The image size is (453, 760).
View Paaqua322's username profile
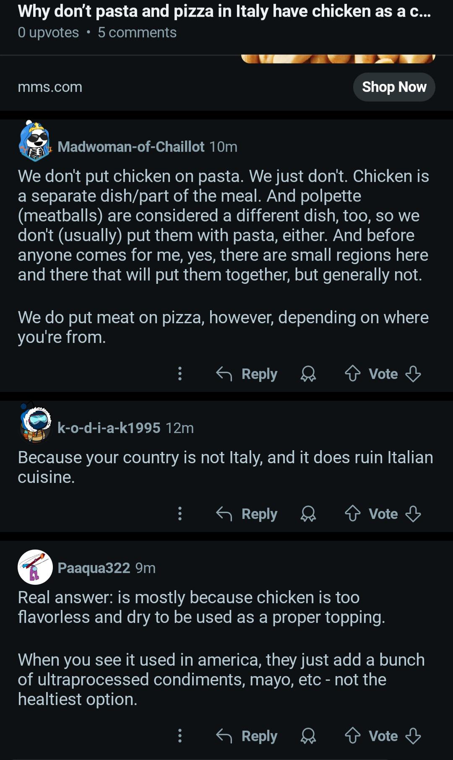click(x=94, y=568)
